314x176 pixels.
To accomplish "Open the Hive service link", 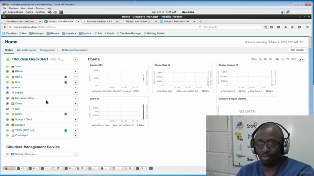I will tap(18, 82).
